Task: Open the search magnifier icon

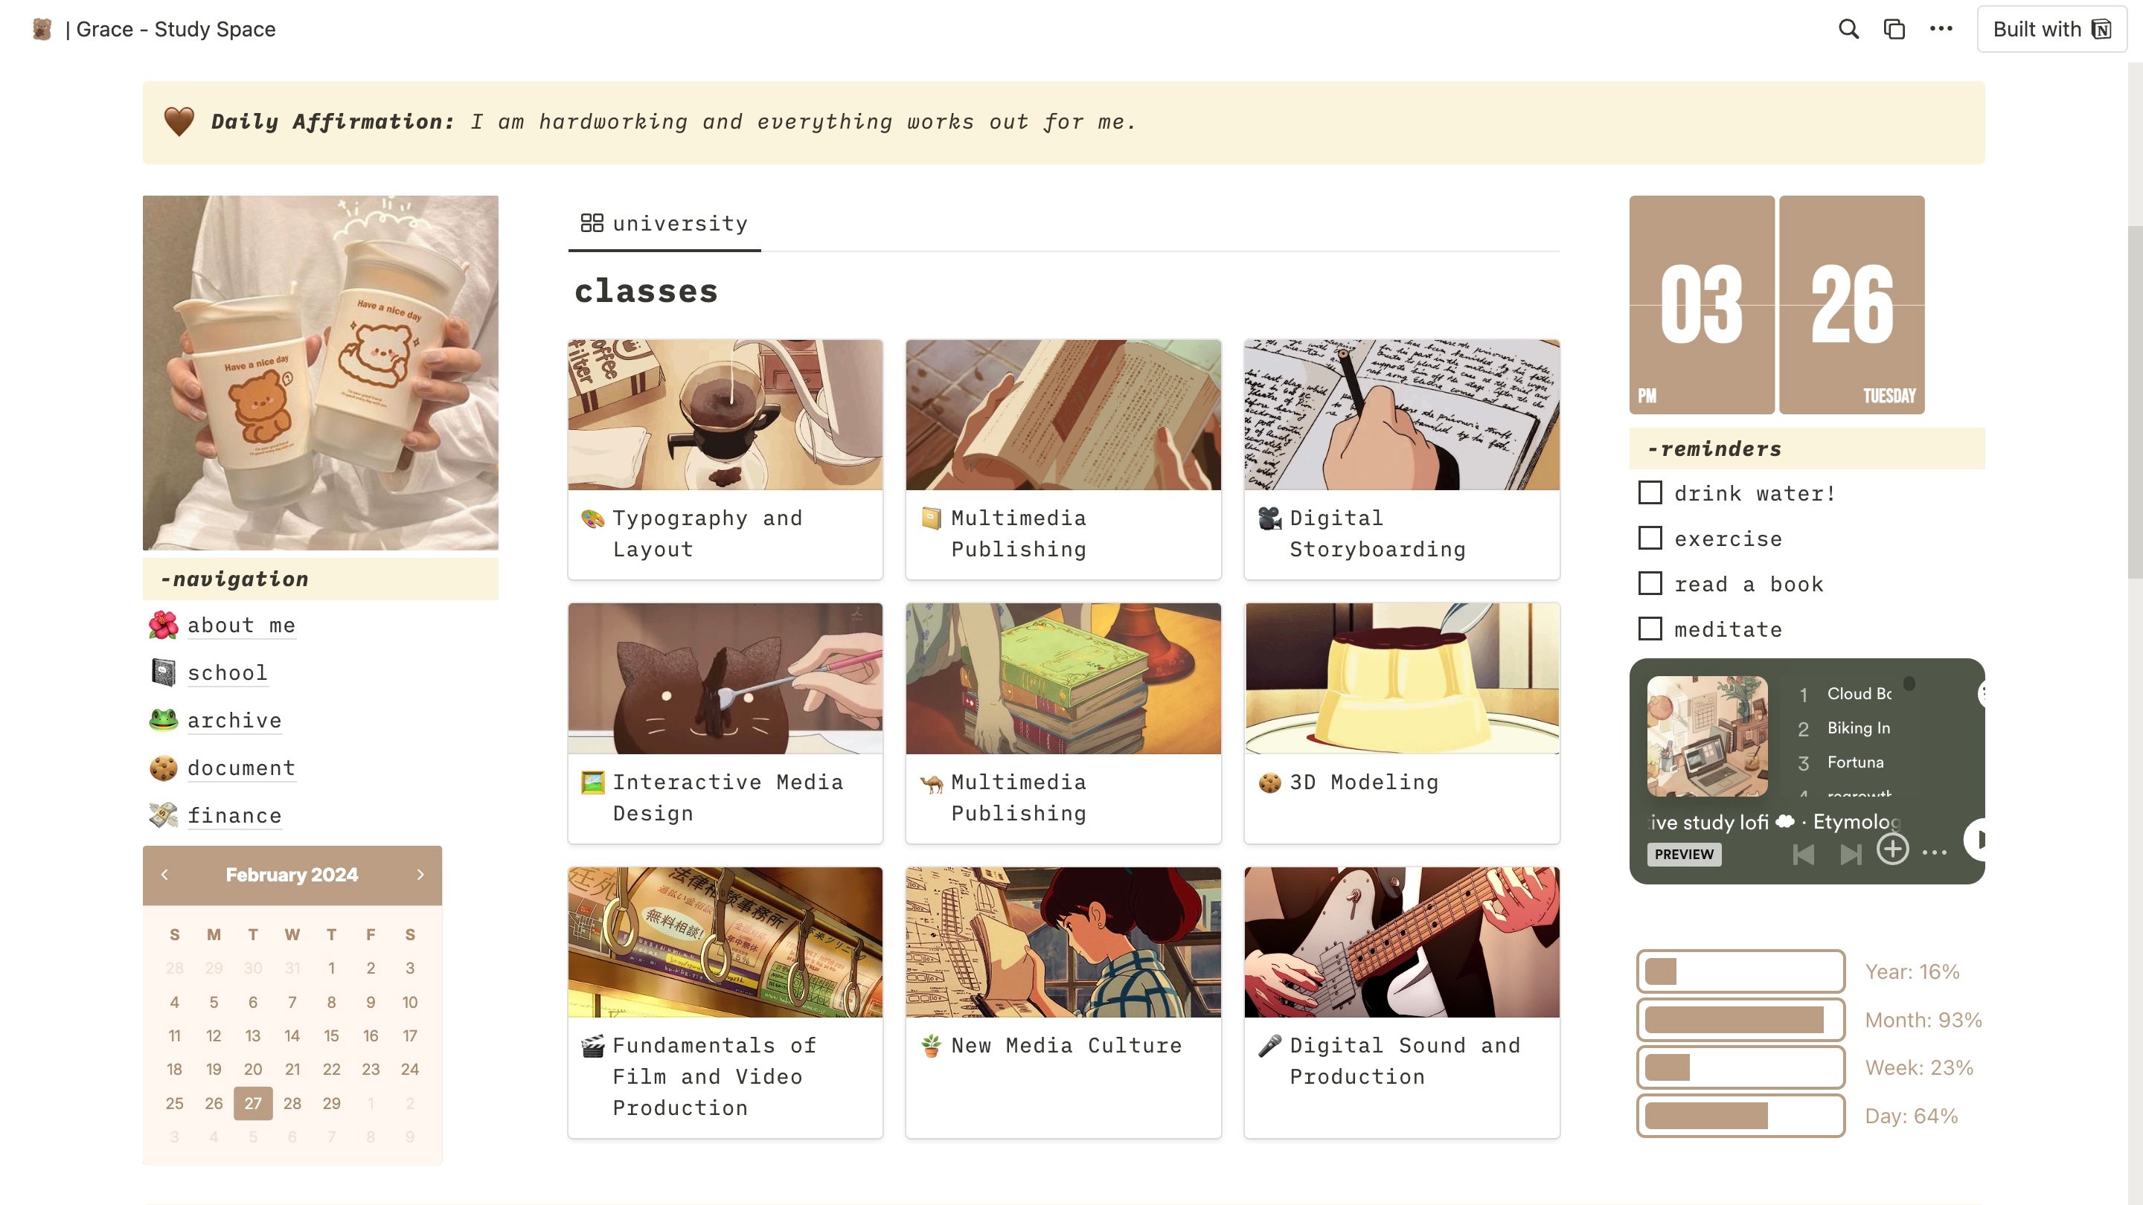Action: tap(1848, 29)
